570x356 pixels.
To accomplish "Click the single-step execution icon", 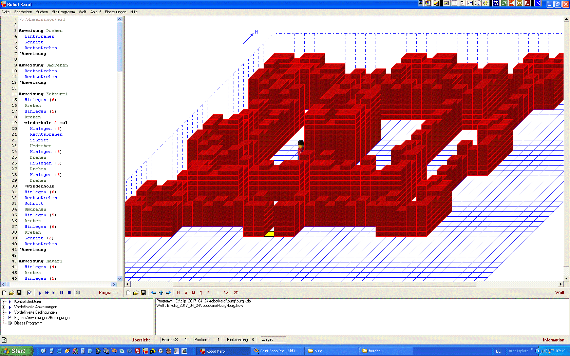I will 54,293.
